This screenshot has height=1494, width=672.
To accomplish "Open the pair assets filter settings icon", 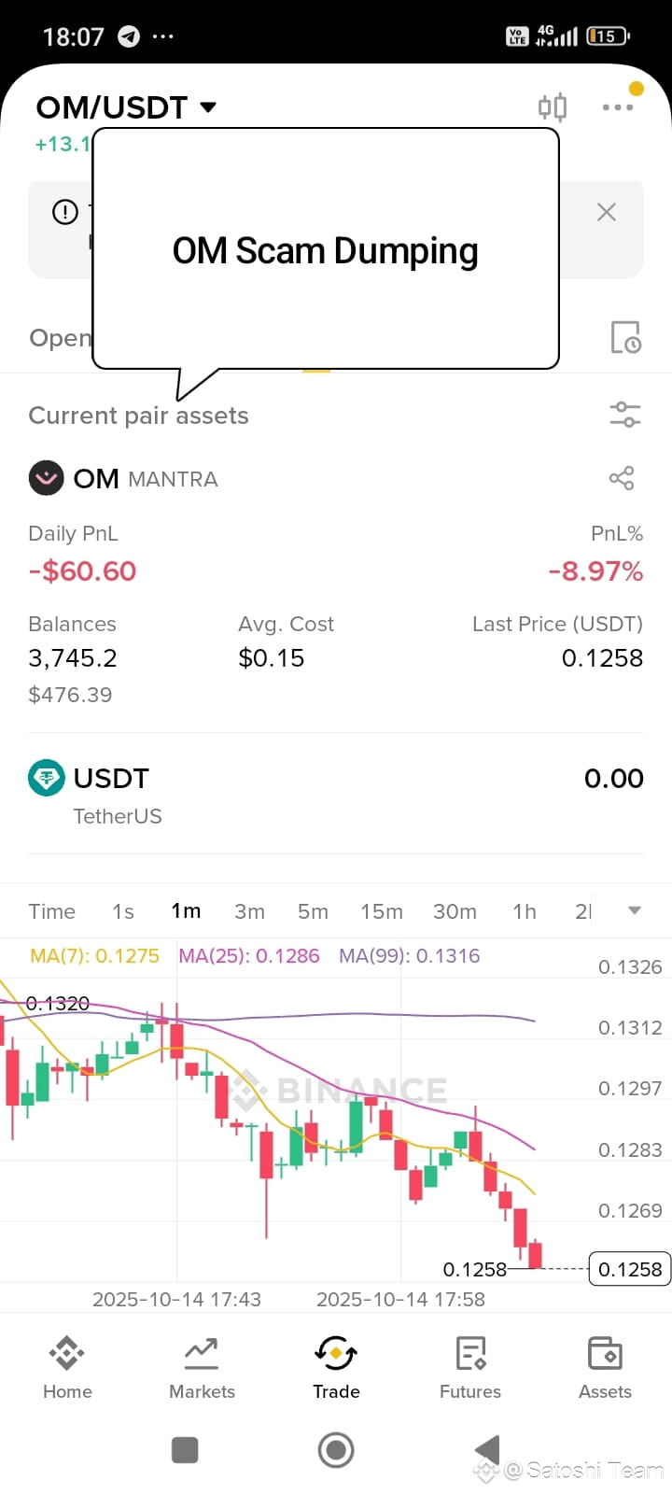I will (x=624, y=415).
